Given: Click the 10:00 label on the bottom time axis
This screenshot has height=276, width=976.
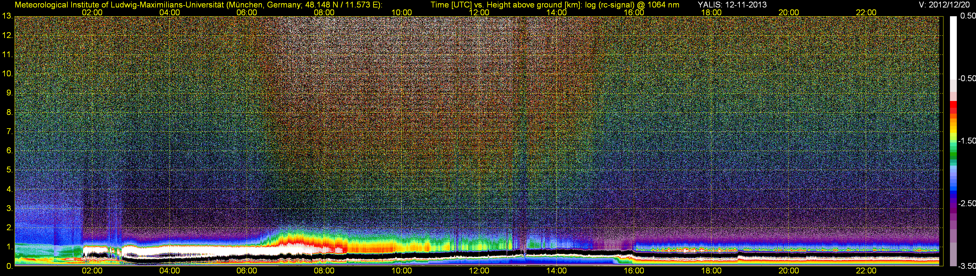Looking at the screenshot, I should click(x=401, y=271).
